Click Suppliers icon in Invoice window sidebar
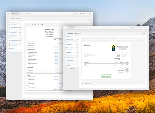This screenshot has height=113, width=155. click(66, 53)
